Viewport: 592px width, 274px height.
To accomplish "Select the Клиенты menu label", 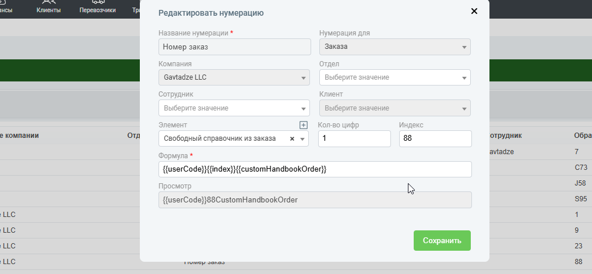I will [48, 10].
